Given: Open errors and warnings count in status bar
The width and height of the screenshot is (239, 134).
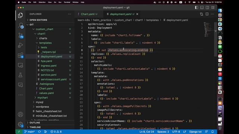Looking at the screenshot, I should pos(56,132).
